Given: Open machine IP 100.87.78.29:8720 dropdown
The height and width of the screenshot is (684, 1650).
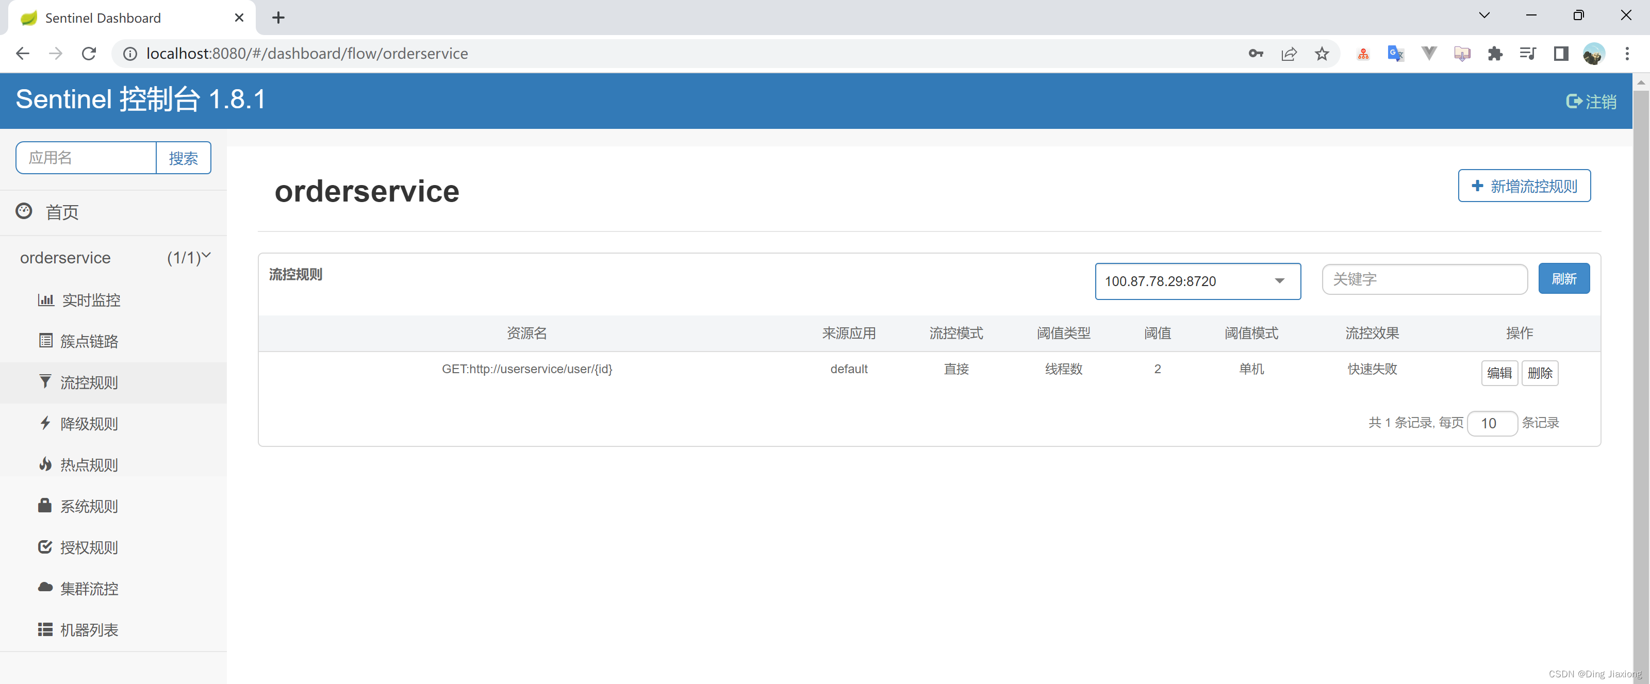Looking at the screenshot, I should click(x=1197, y=281).
